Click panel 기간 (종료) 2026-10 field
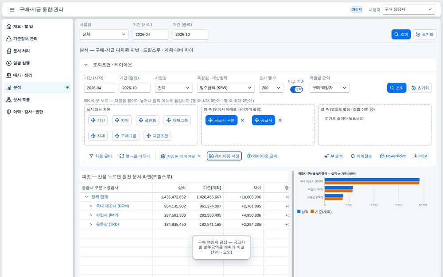This screenshot has height=277, width=443. pos(135,88)
